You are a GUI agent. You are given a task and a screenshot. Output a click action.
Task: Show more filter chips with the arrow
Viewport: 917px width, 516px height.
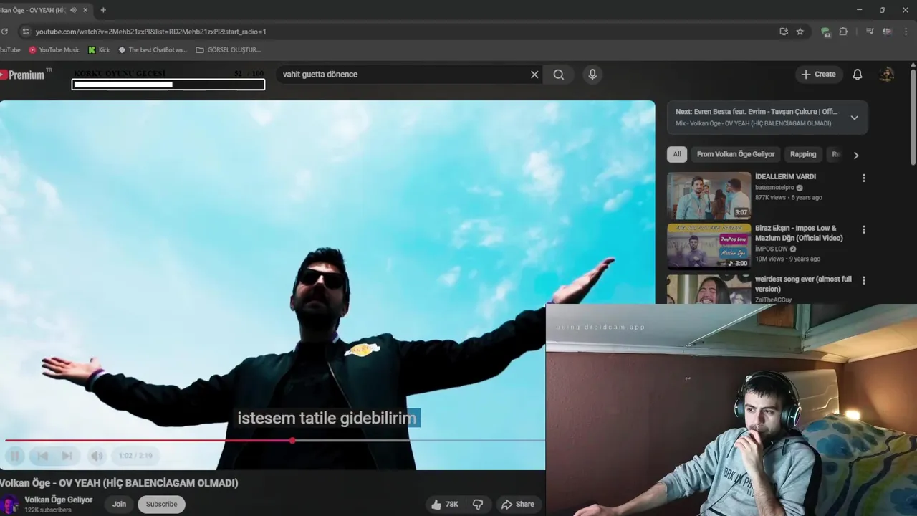pyautogui.click(x=855, y=155)
